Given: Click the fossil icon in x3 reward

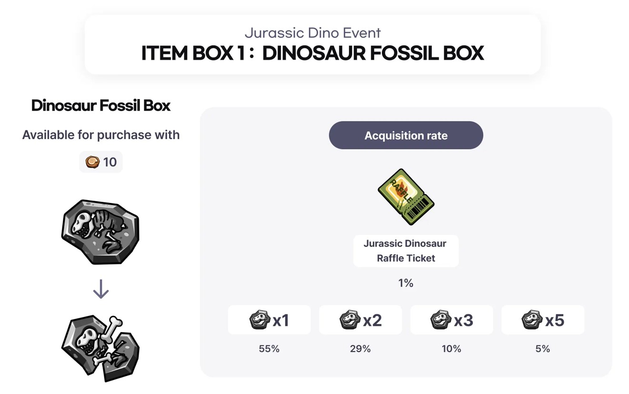Looking at the screenshot, I should tap(441, 320).
